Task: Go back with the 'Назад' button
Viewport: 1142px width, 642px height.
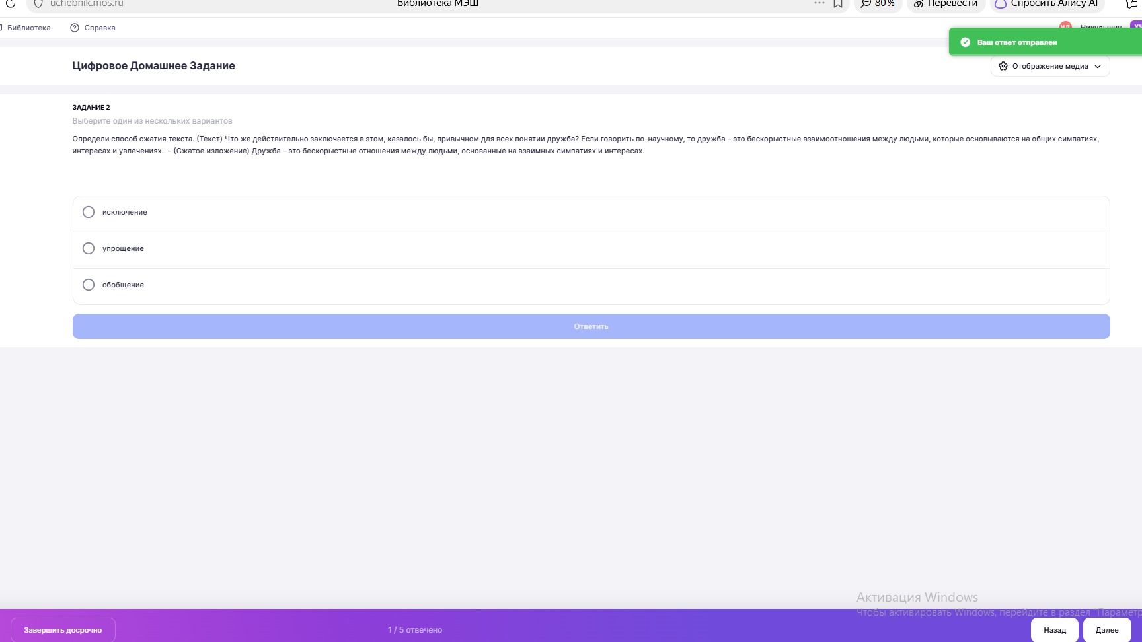Action: coord(1055,630)
